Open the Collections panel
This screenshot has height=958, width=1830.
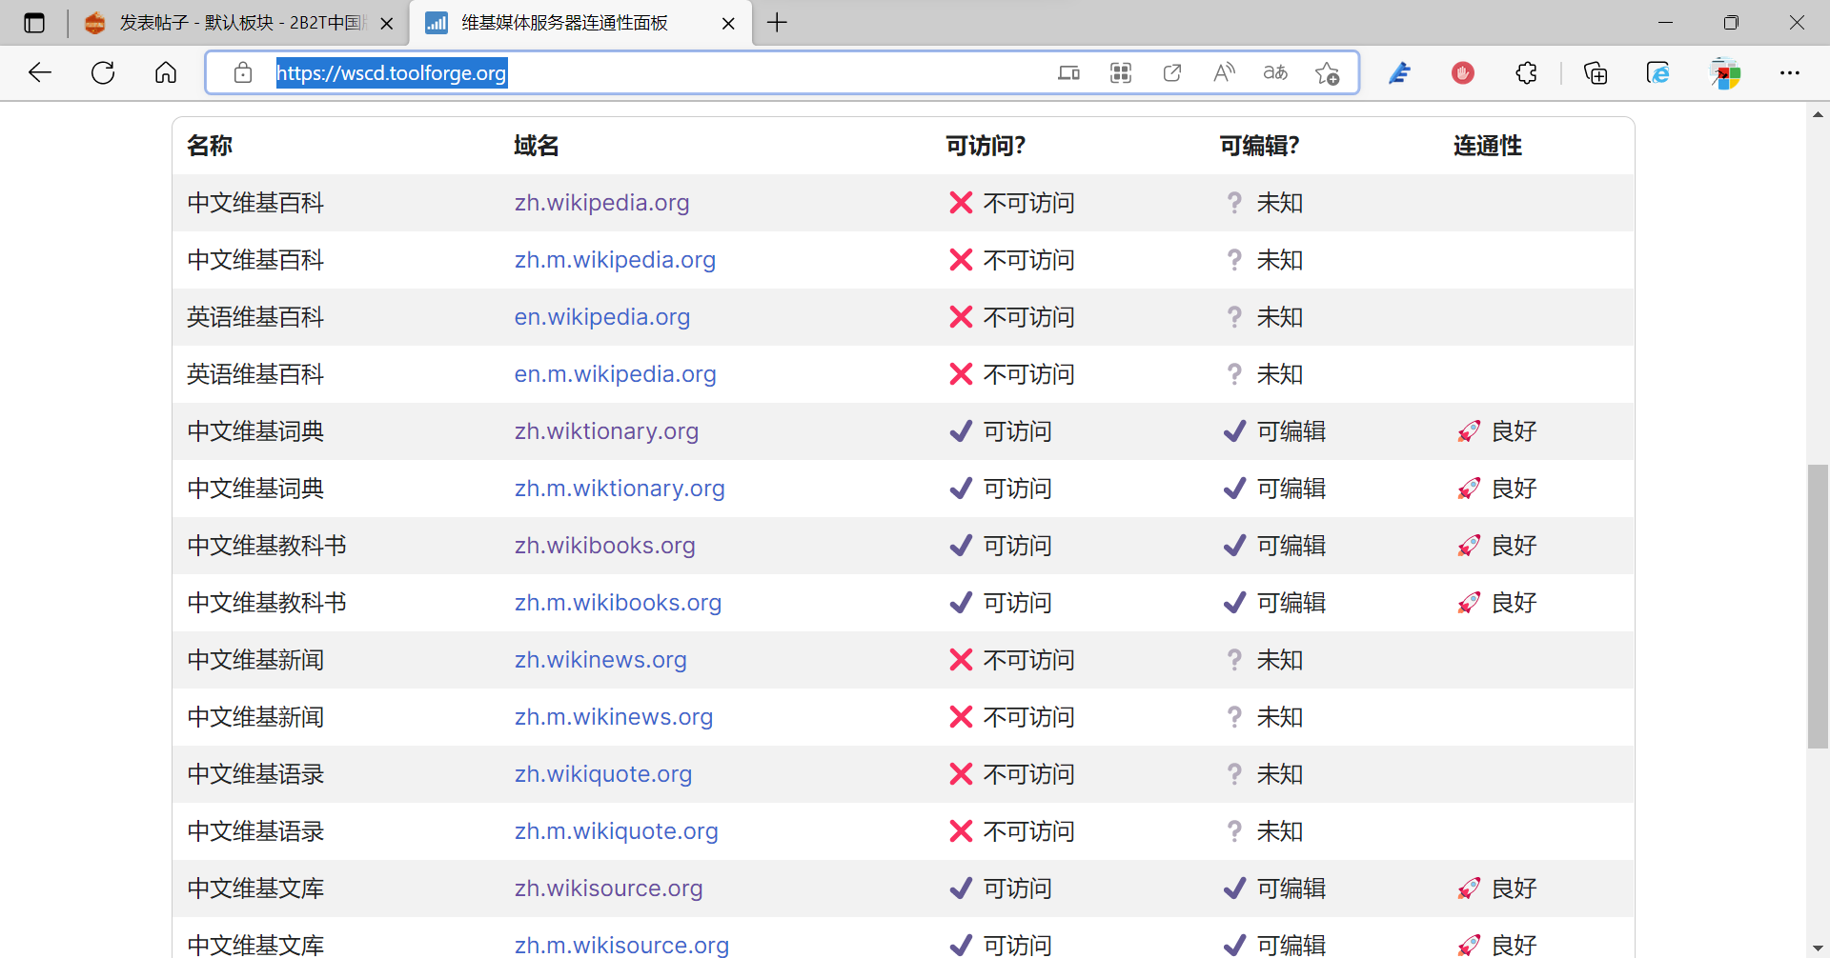(1596, 72)
